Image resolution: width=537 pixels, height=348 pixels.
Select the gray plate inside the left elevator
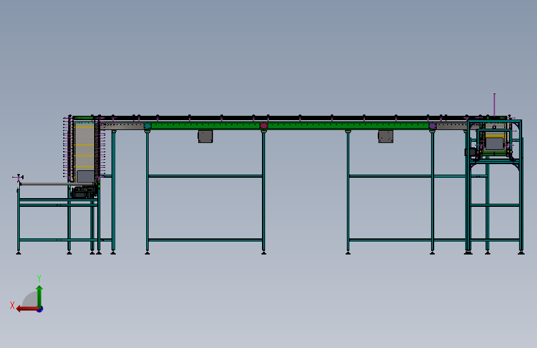tap(85, 176)
